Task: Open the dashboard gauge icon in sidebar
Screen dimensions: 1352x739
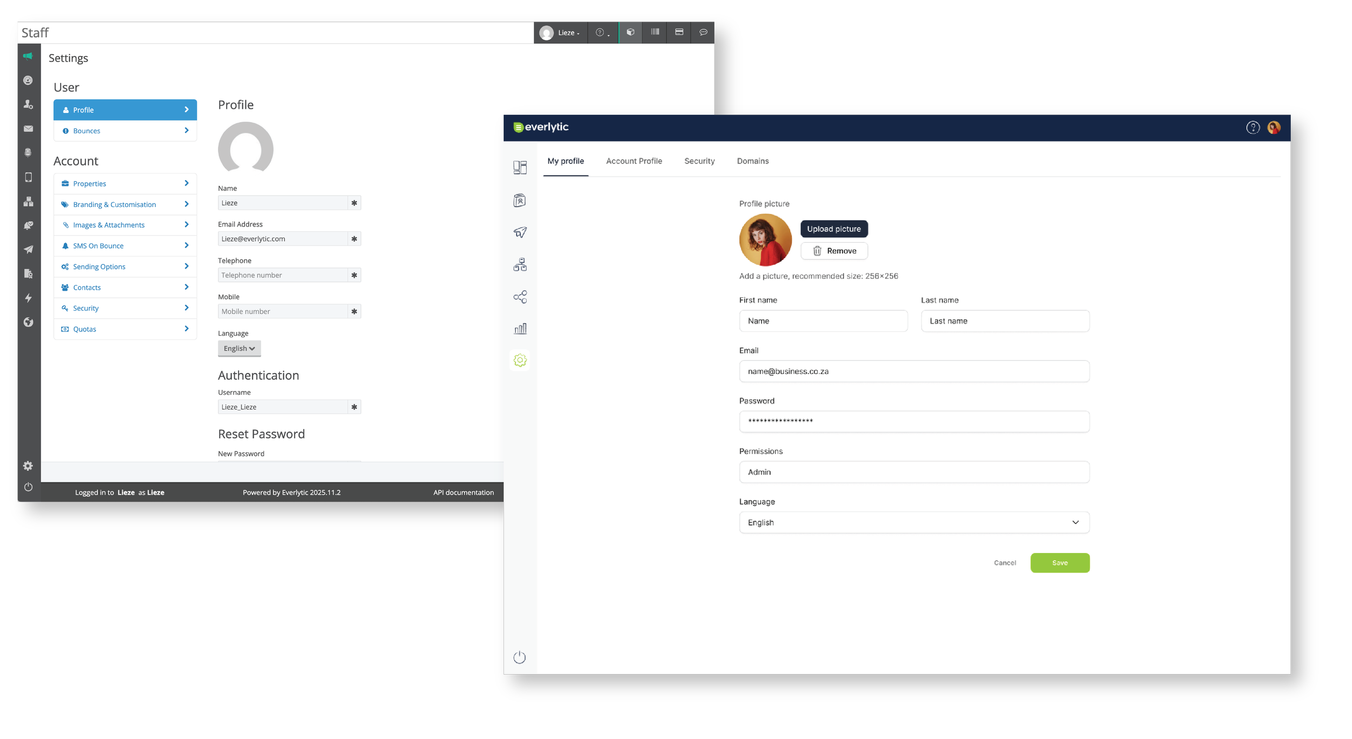Action: [x=28, y=81]
